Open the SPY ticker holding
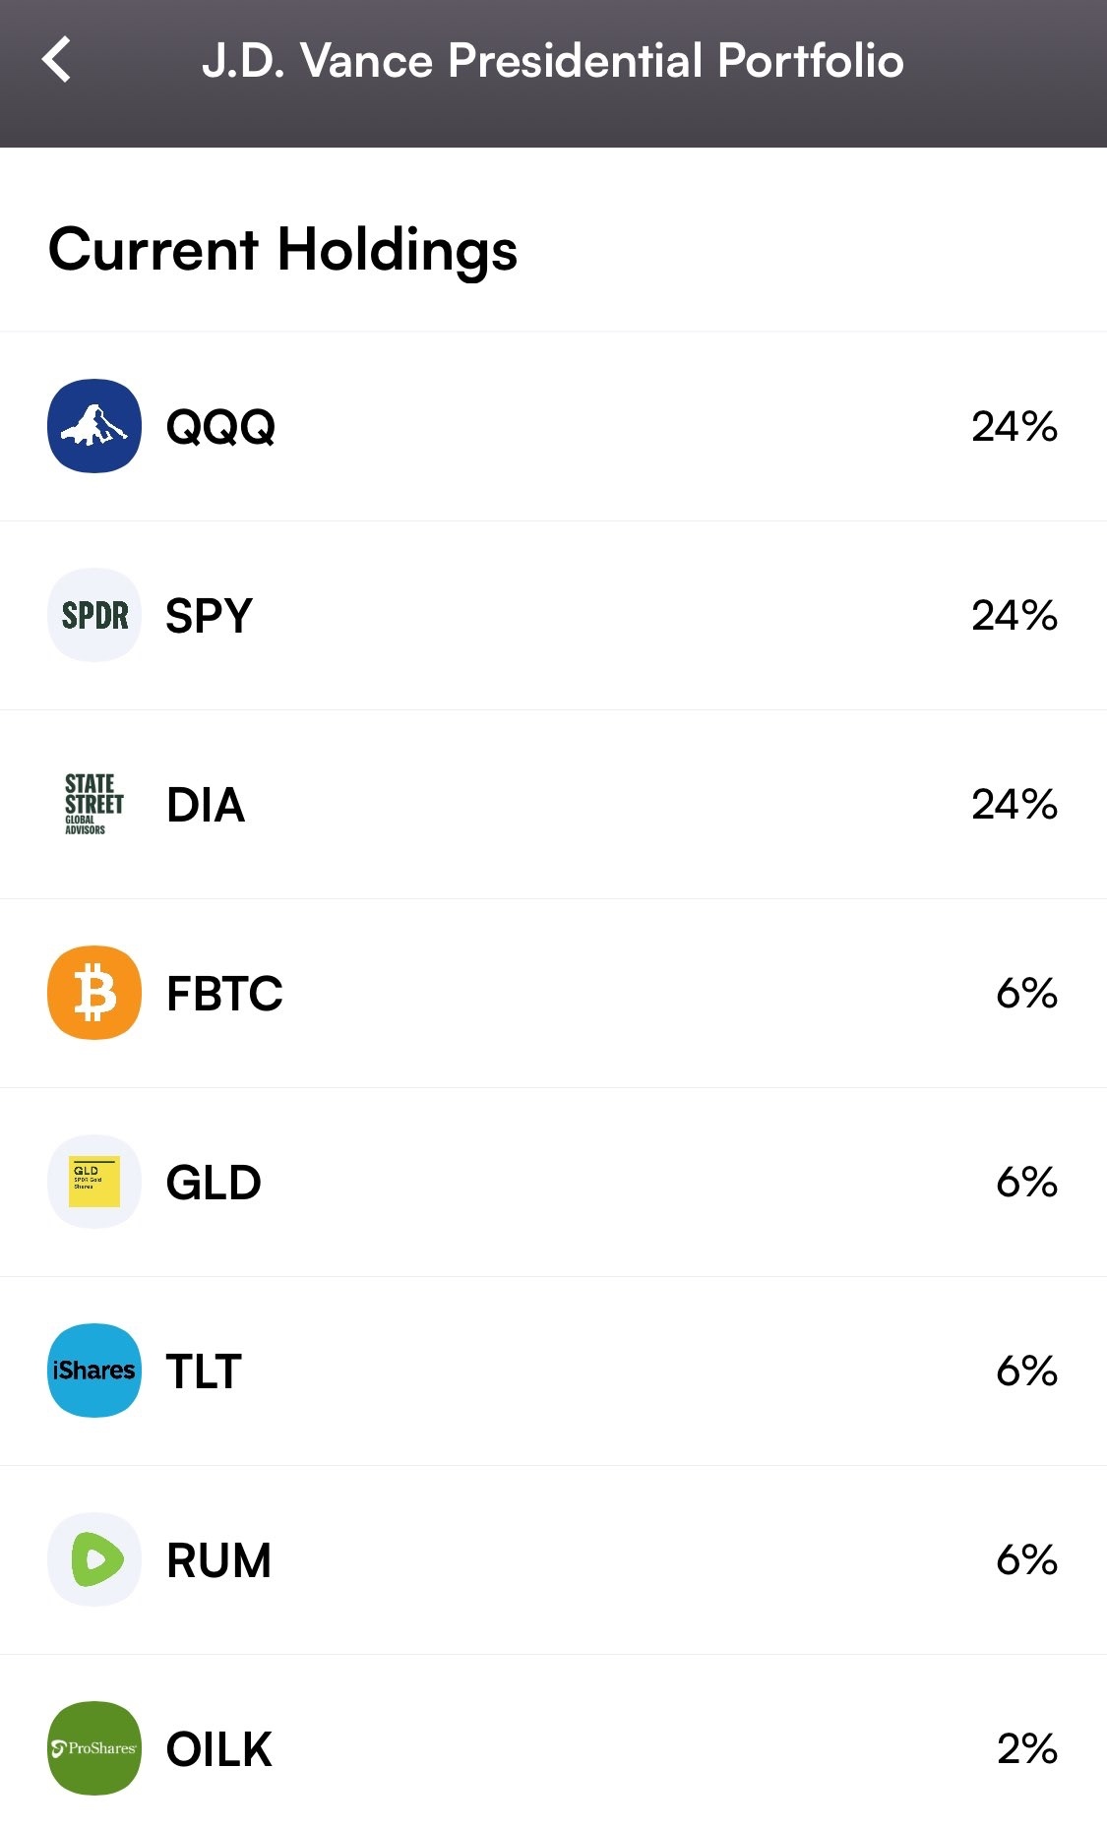Screen dimensions: 1107x1829 [x=209, y=616]
